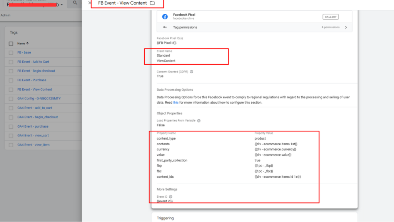This screenshot has width=394, height=222.
Task: Open the GA4 Event - view_item tag
Action: 33,145
